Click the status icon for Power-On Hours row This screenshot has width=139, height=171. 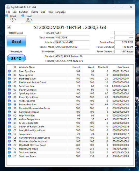coord(9,90)
